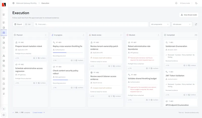Click the stacked layers icon in sidebar
This screenshot has height=118, width=202.
coord(4,61)
